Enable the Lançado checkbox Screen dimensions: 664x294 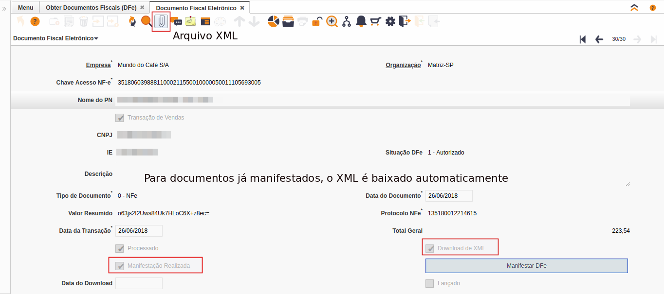click(x=430, y=283)
